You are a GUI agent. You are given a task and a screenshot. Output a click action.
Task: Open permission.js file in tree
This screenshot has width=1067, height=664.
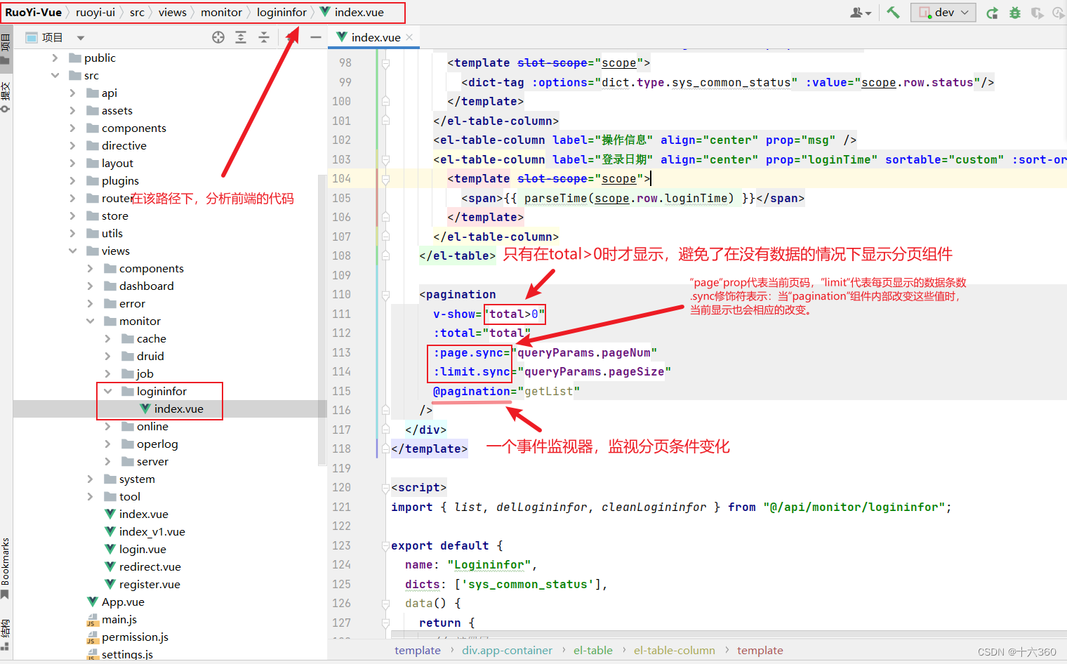pyautogui.click(x=135, y=637)
